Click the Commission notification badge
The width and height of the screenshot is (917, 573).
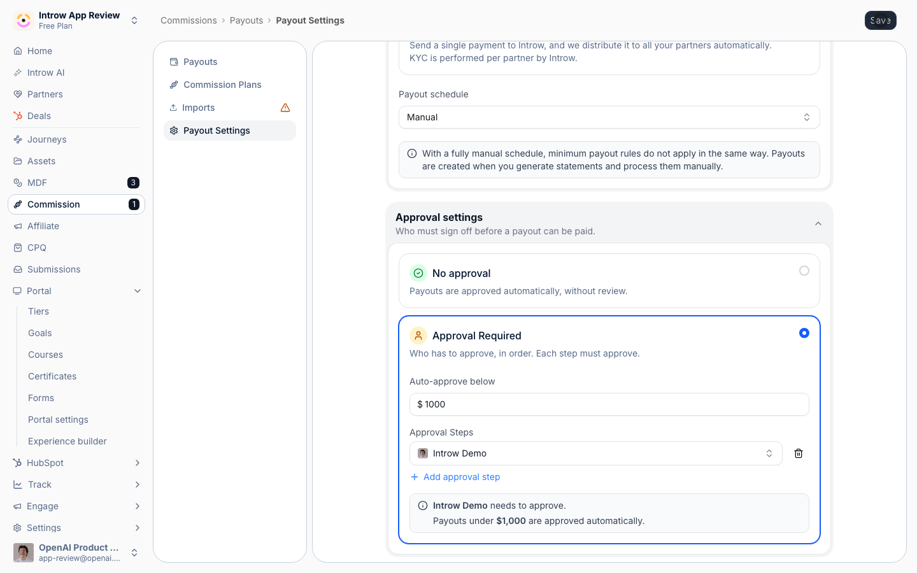[134, 204]
